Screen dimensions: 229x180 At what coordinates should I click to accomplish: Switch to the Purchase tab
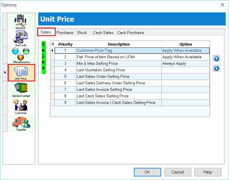point(65,33)
